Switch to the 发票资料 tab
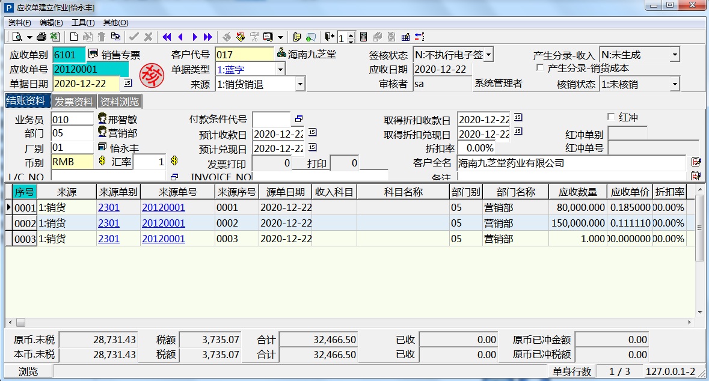Viewport: 709px width, 381px height. coord(74,102)
